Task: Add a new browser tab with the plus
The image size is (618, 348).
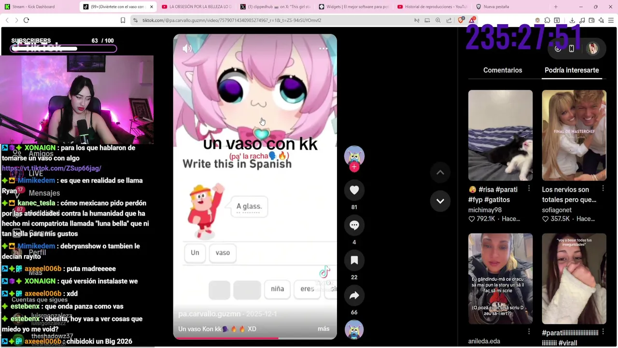Action: pos(556,7)
